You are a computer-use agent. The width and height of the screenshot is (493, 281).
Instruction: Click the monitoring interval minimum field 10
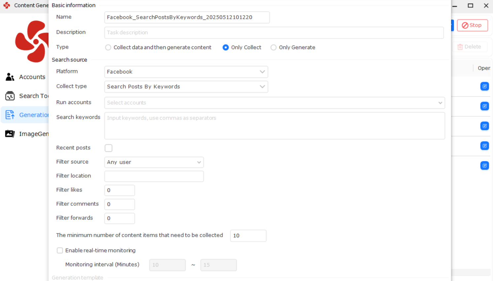(167, 265)
